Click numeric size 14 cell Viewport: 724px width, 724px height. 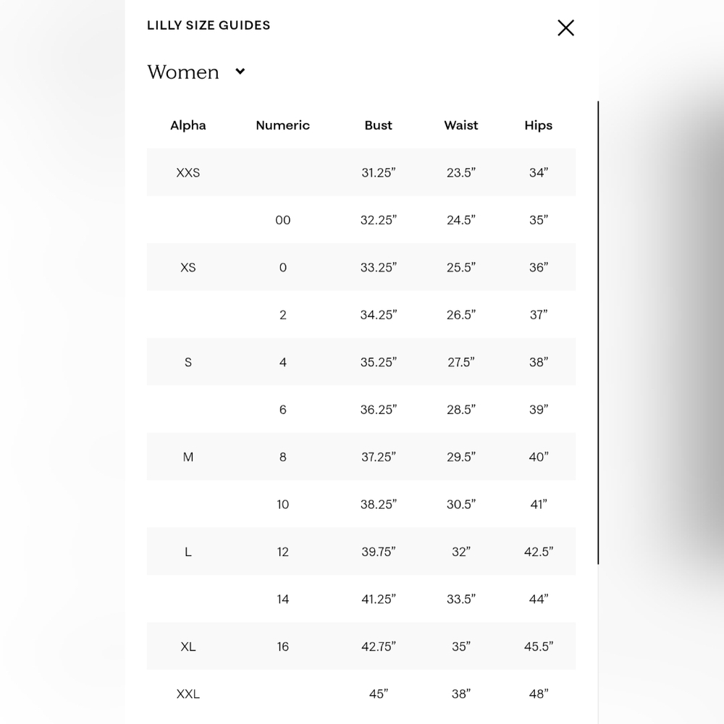tap(282, 599)
